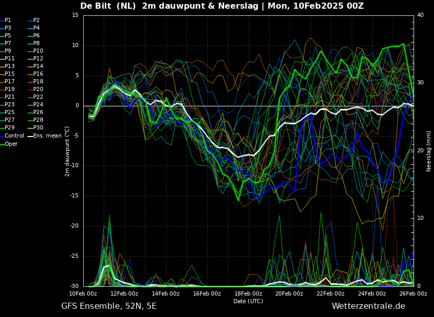
Task: Click the Wetterzentrale.de text
Action: click(369, 306)
